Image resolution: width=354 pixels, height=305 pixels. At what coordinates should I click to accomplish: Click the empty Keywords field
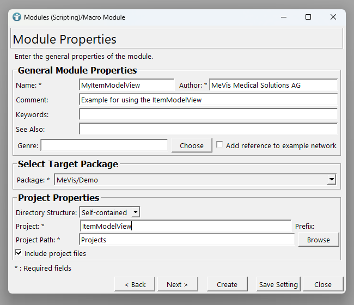[x=208, y=114]
